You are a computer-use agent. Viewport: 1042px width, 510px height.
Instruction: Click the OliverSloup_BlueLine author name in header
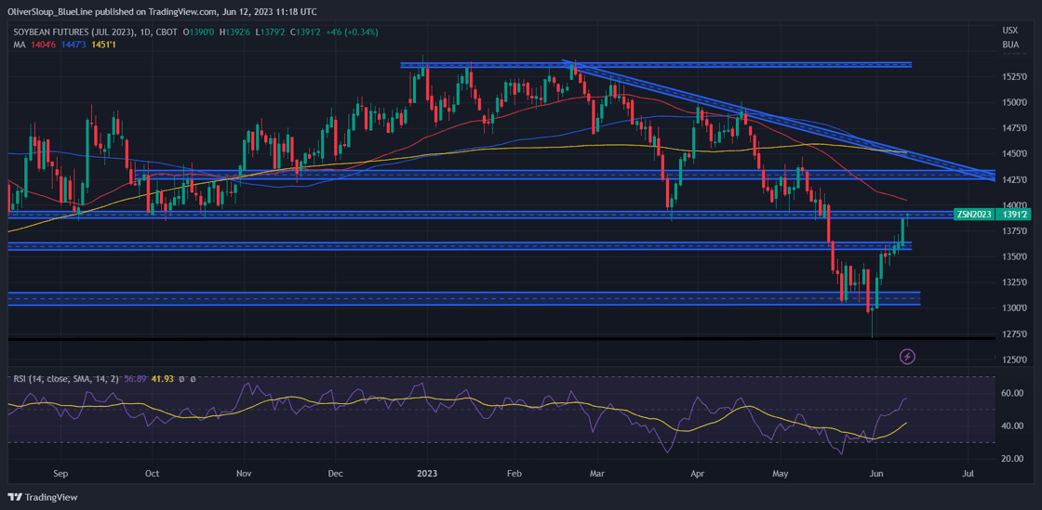48,12
